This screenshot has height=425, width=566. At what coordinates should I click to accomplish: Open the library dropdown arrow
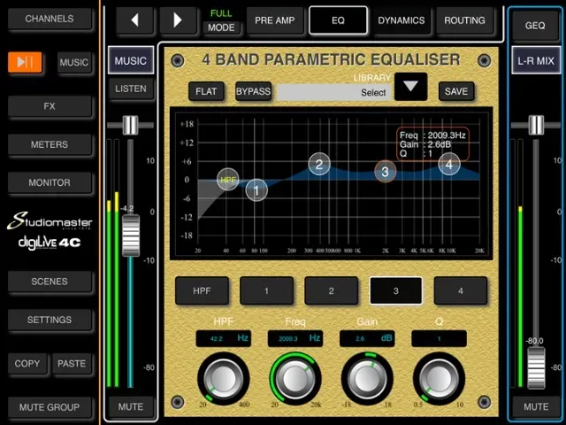(x=410, y=87)
